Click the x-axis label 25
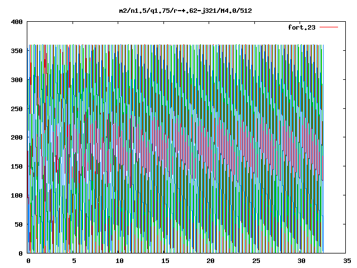This screenshot has height=268, width=357. pyautogui.click(x=256, y=261)
